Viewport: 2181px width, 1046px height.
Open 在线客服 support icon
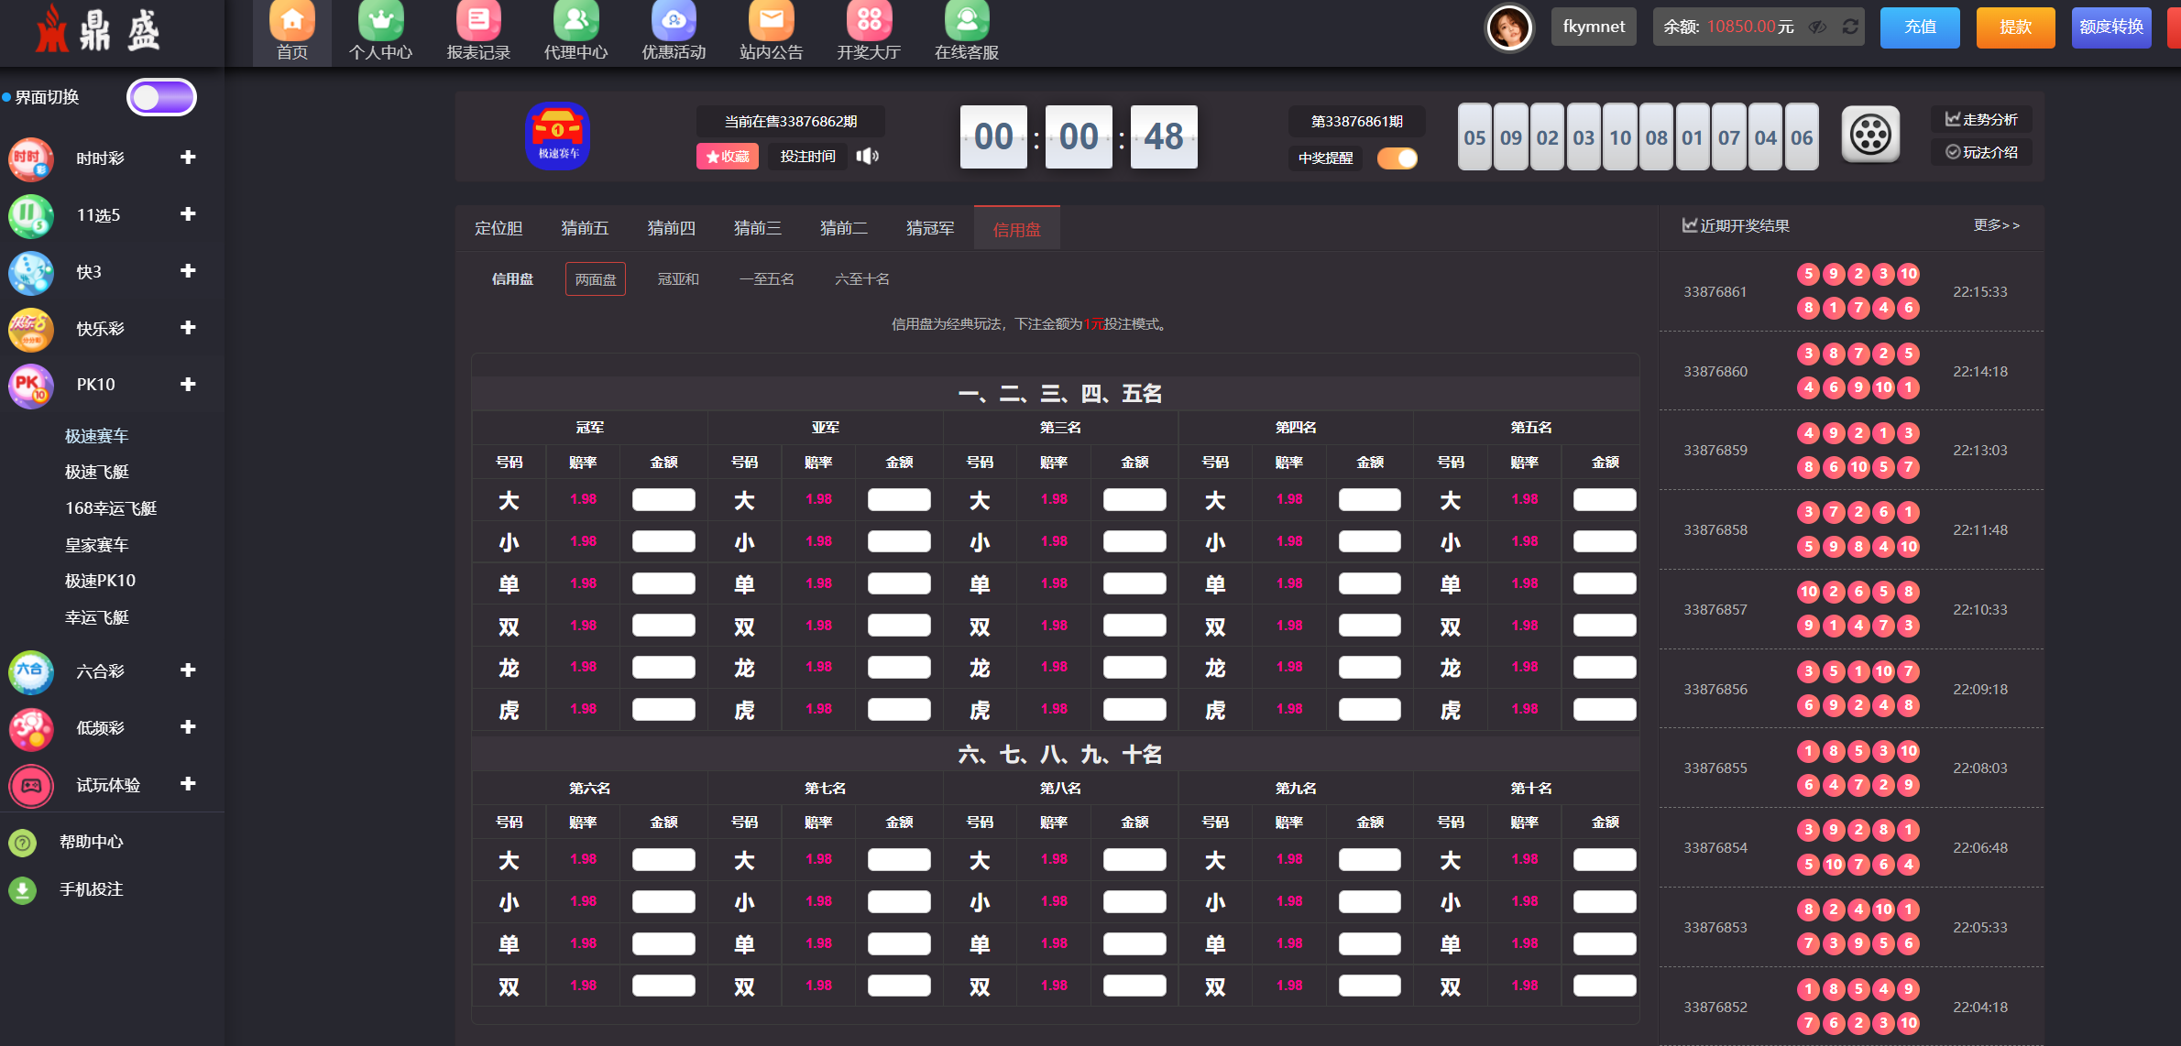(x=966, y=22)
